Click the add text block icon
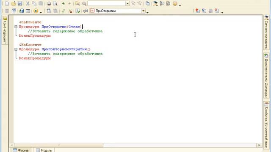 point(49,11)
